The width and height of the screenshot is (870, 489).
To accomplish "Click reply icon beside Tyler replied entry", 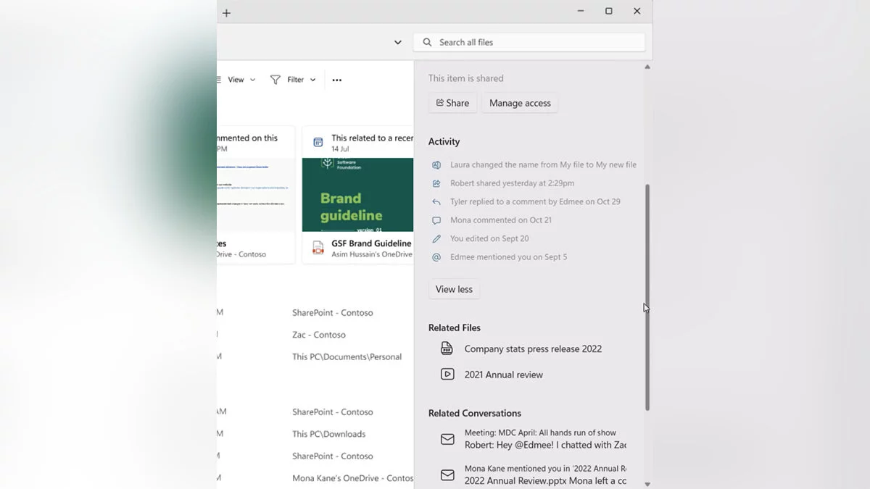I will (436, 201).
